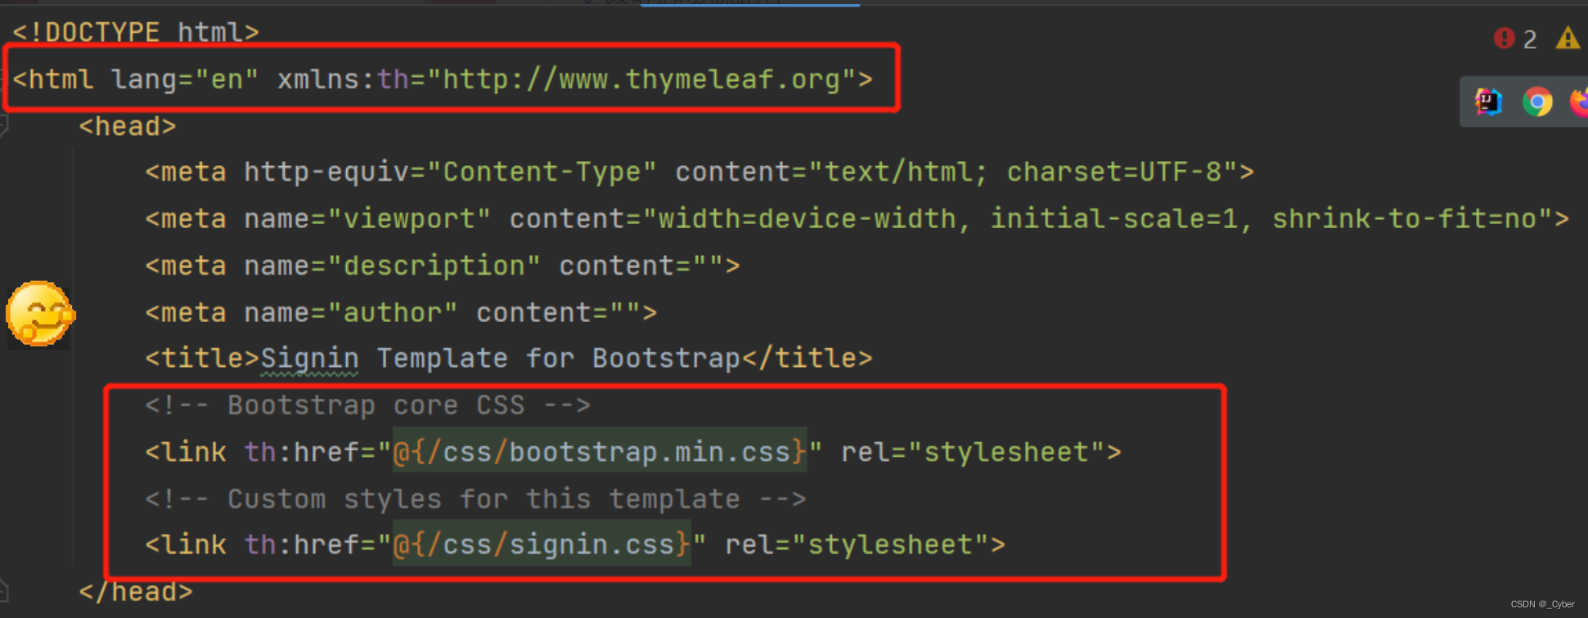Click rel="stylesheet" on the signin link

(857, 544)
